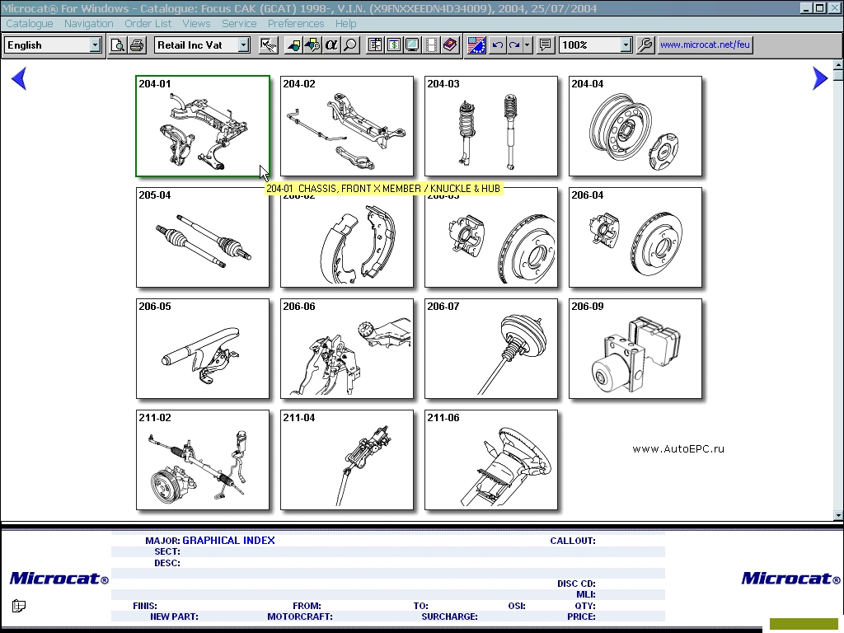The image size is (844, 633).
Task: Click the alpha symbol search icon
Action: 331,45
